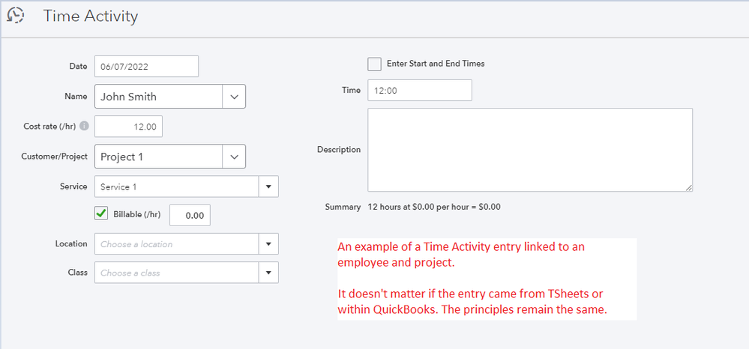Click the Time Activity clock icon
749x349 pixels.
tap(15, 15)
